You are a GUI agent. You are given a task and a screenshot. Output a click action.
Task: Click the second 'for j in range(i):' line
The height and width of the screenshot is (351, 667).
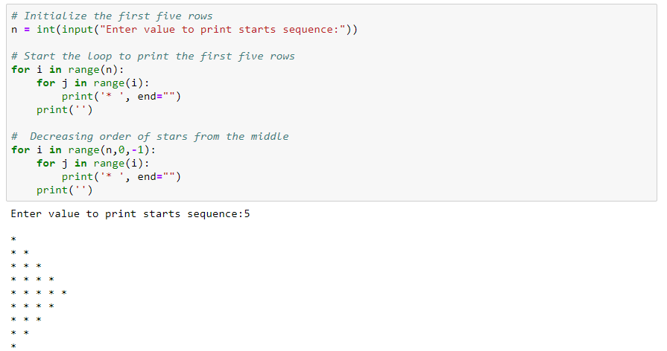(92, 164)
